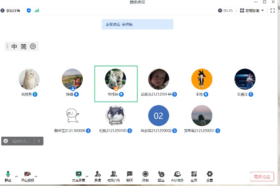280x186 pixels.
Task: Open the apps (应用) panel
Action: click(193, 175)
